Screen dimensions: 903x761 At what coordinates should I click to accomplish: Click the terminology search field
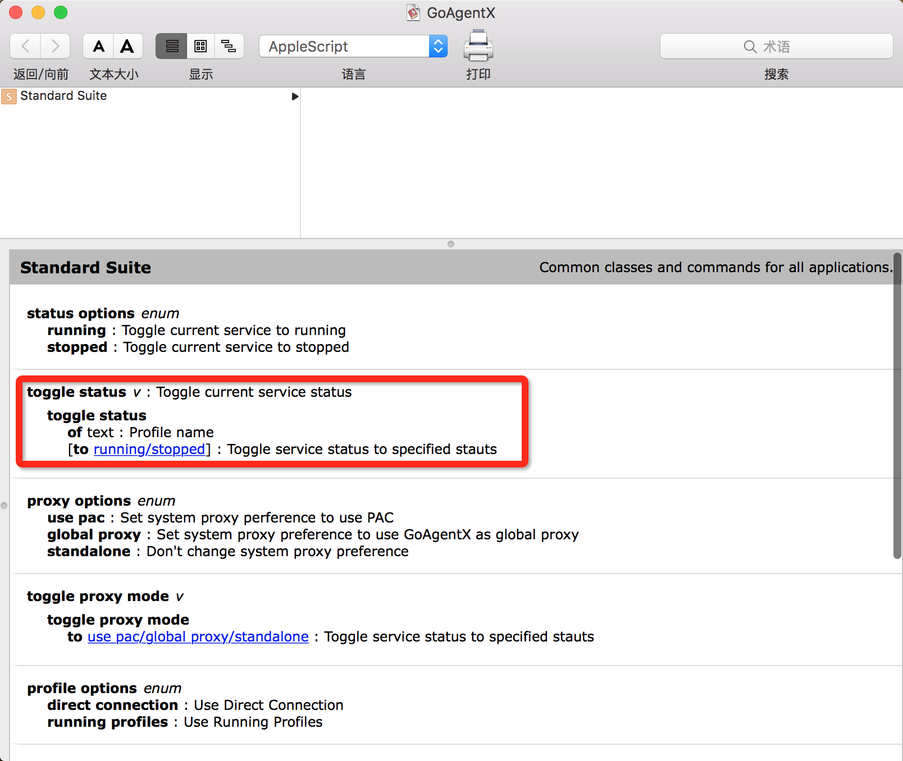(776, 46)
